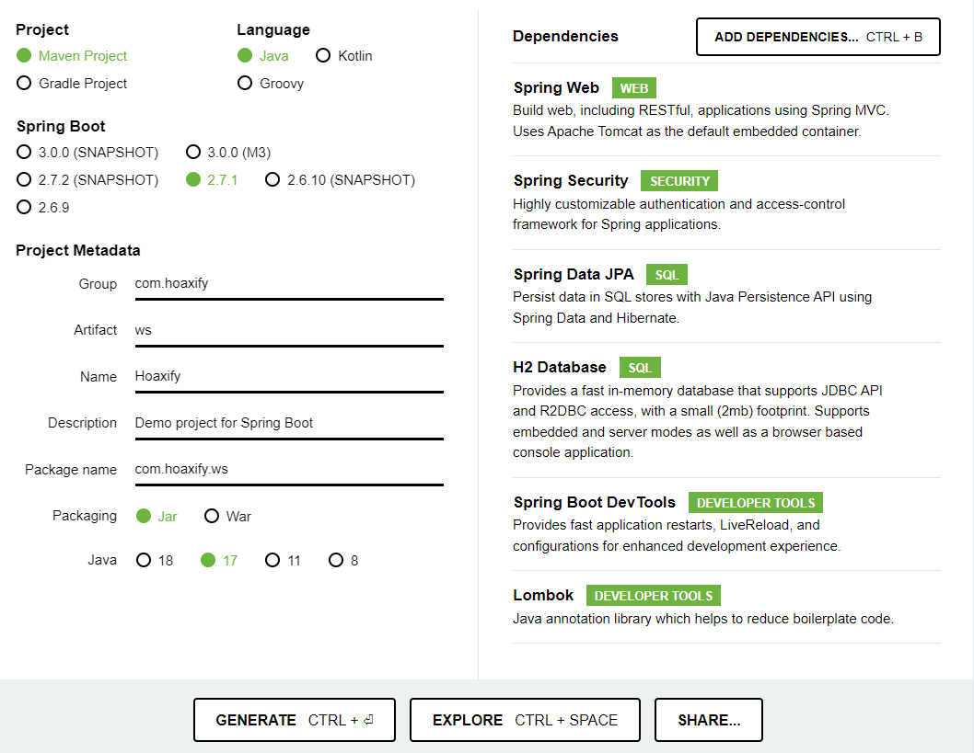Click the H2 Database dependency entry
The width and height of the screenshot is (974, 753).
pos(560,368)
